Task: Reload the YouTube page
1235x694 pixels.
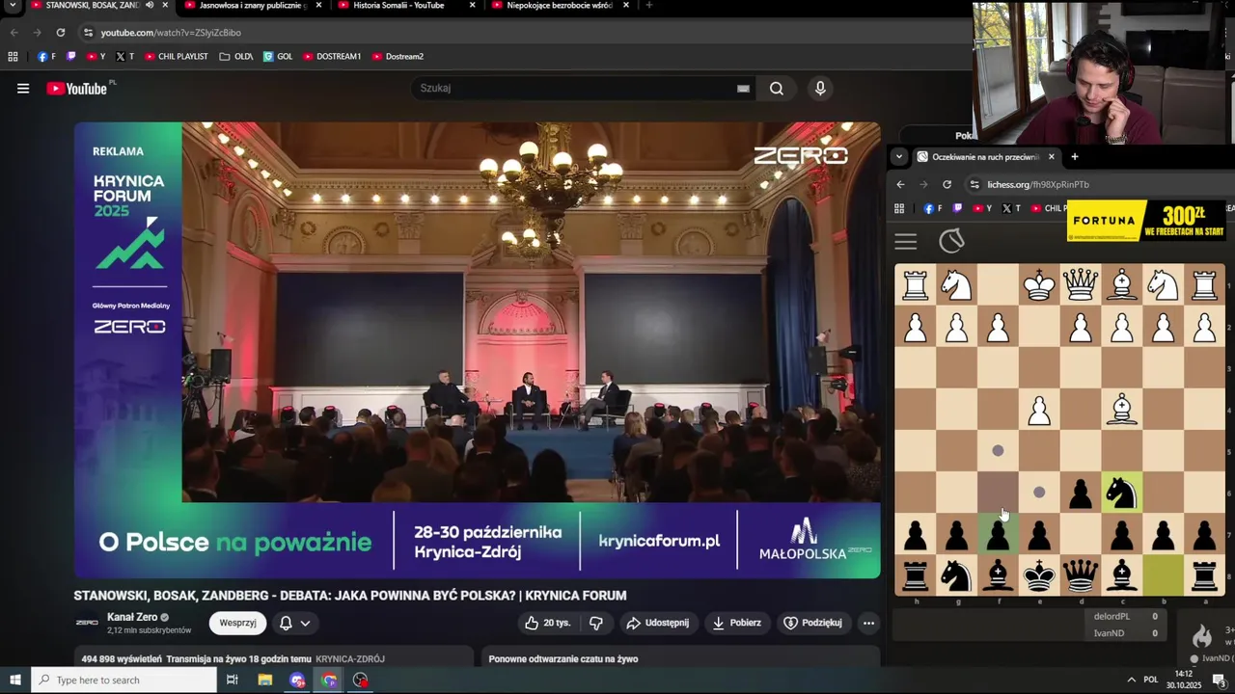Action: (x=60, y=33)
